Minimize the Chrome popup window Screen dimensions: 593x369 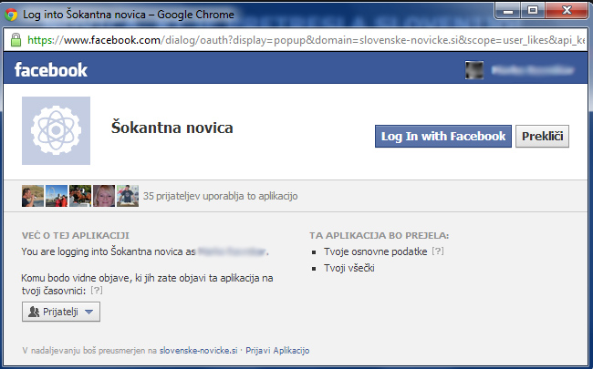pyautogui.click(x=508, y=10)
